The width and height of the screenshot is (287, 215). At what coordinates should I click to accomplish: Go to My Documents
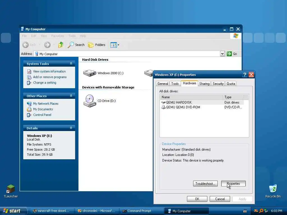point(43,109)
